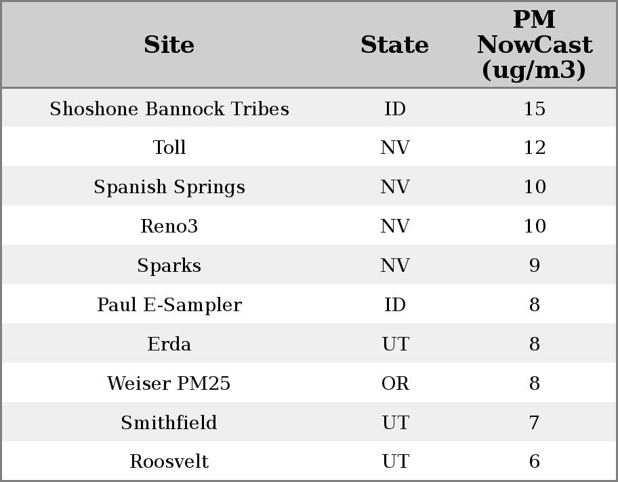Click the OR state cell for Weiser
Viewport: 618px width, 482px height.
pos(395,384)
